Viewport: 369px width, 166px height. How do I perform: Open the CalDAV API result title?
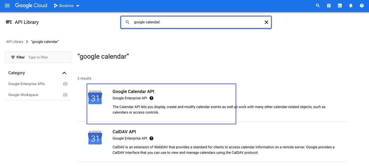(x=124, y=132)
